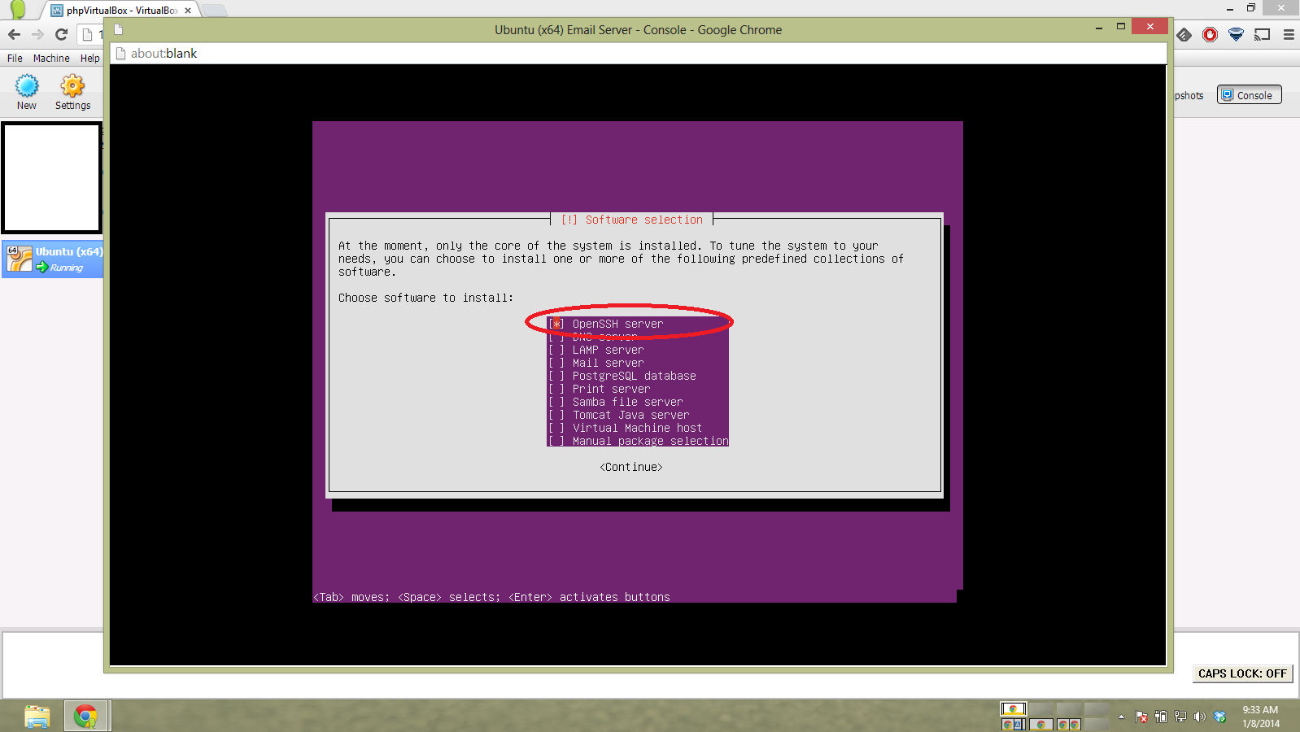Open File Explorer from the taskbar
This screenshot has height=732, width=1300.
(37, 717)
